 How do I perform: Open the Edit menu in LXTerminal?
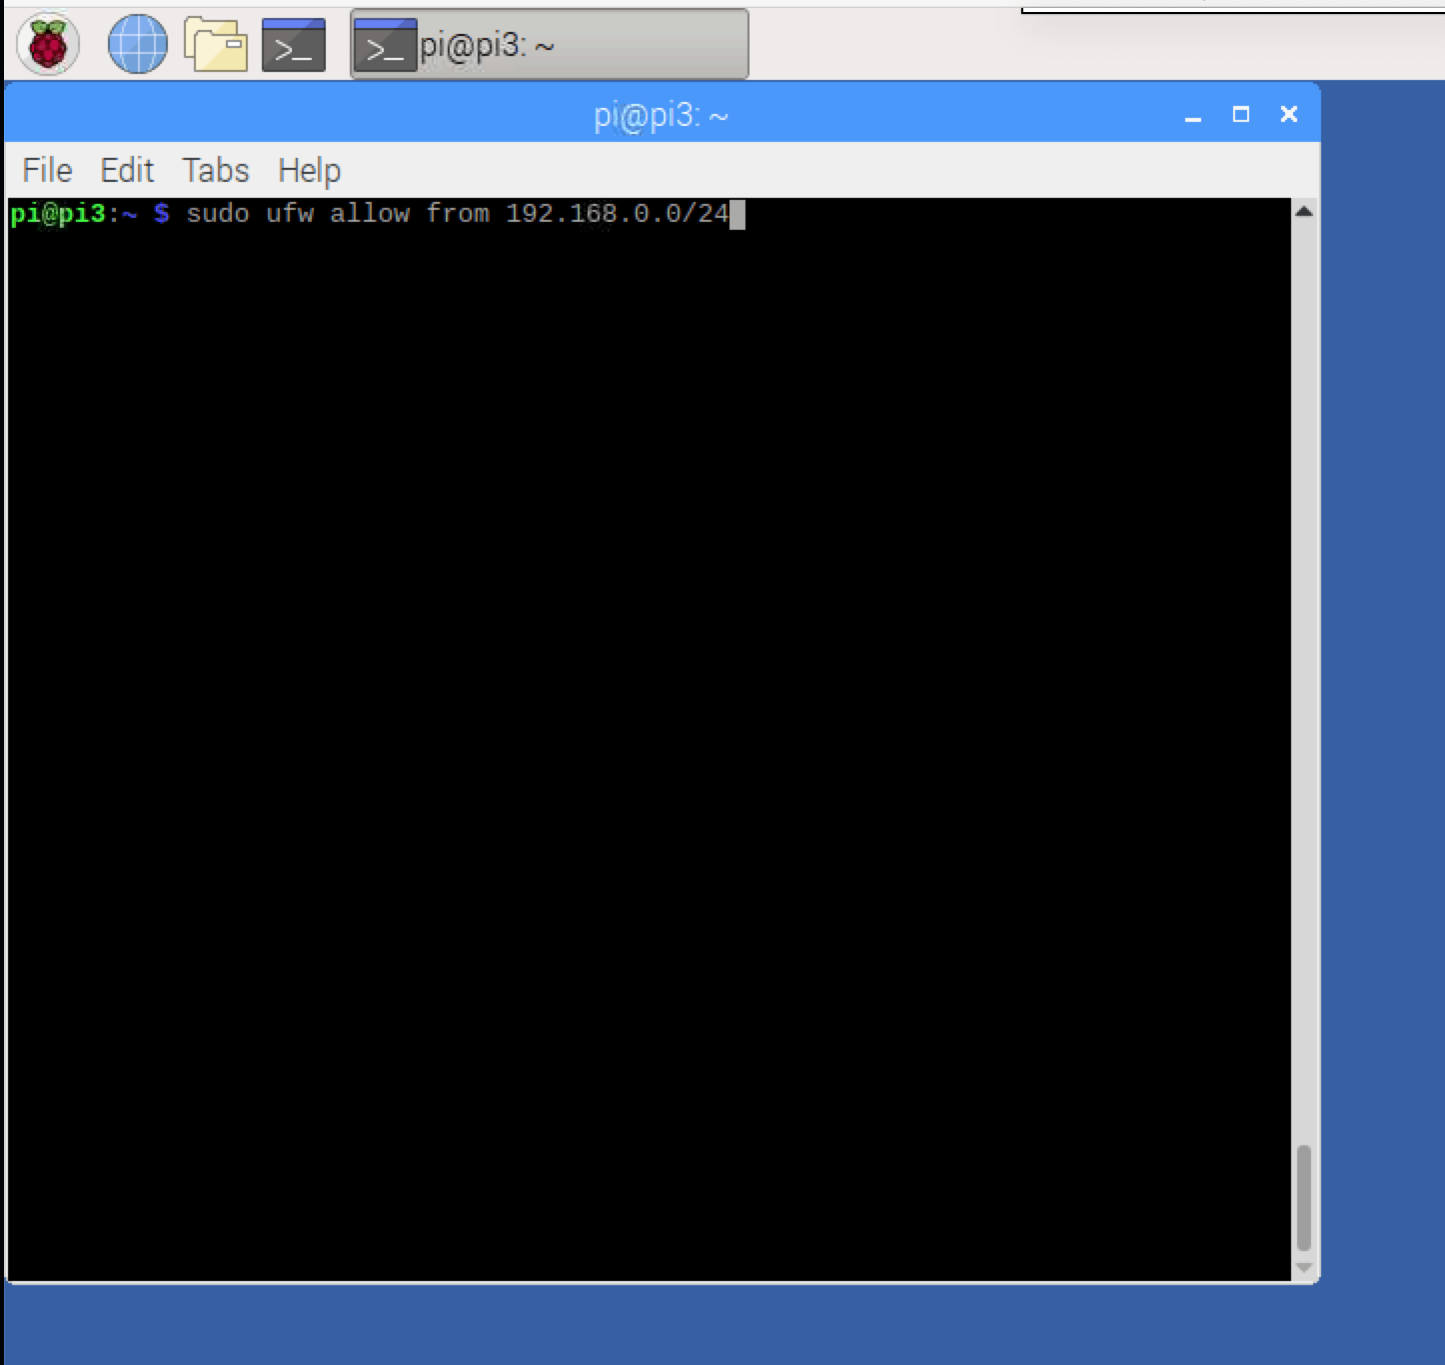pyautogui.click(x=126, y=170)
